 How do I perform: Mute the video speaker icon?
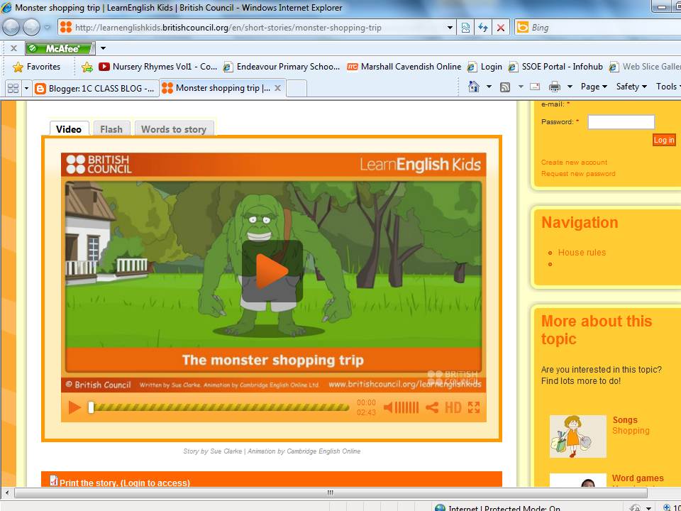[388, 407]
